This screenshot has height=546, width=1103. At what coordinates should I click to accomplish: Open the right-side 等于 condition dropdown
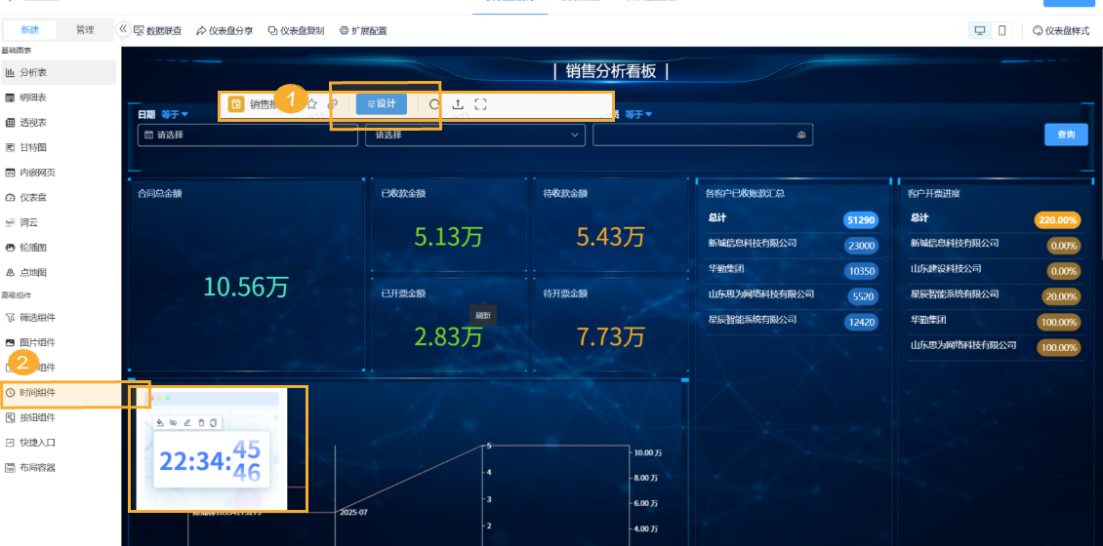(x=639, y=114)
